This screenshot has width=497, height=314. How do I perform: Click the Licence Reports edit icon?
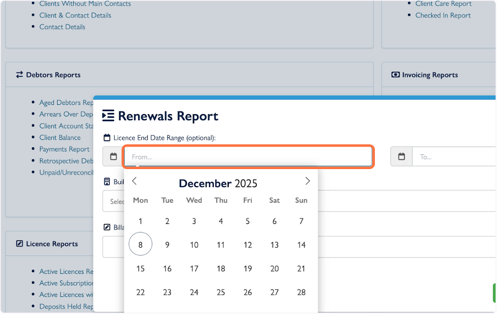pos(19,244)
